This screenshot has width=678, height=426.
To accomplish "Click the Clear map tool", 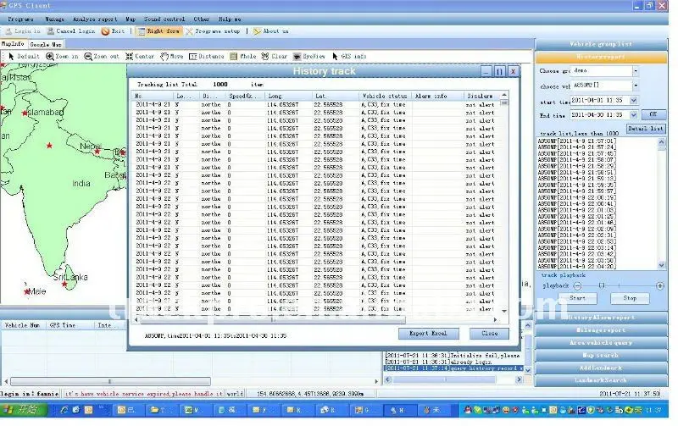I will [275, 57].
